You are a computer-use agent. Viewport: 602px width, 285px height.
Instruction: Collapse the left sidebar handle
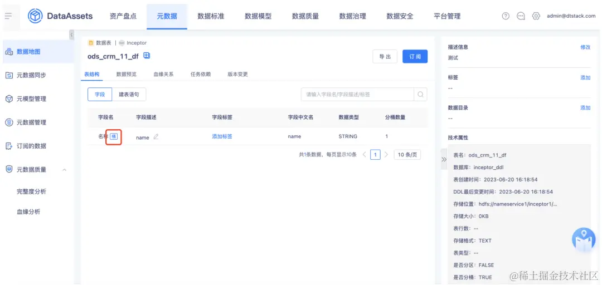click(71, 35)
